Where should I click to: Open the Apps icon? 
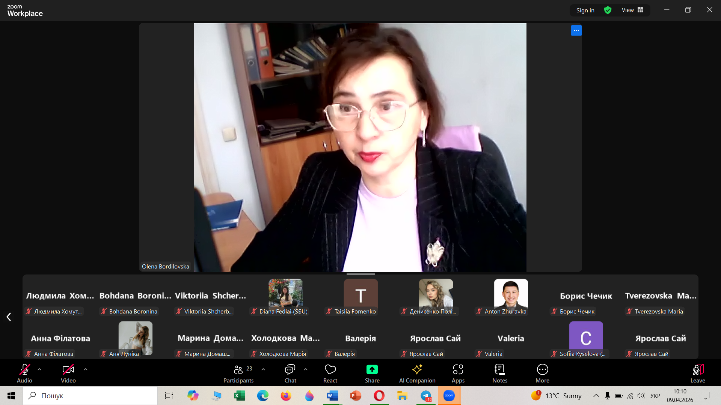[x=458, y=370]
